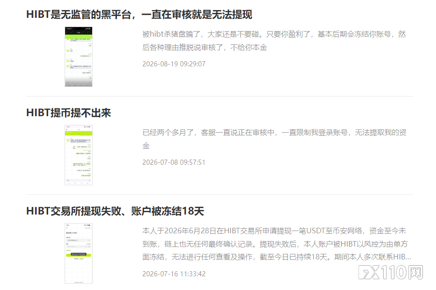Click timestamp "2026-07-16 11:33:42"
This screenshot has width=436, height=290.
pyautogui.click(x=174, y=274)
